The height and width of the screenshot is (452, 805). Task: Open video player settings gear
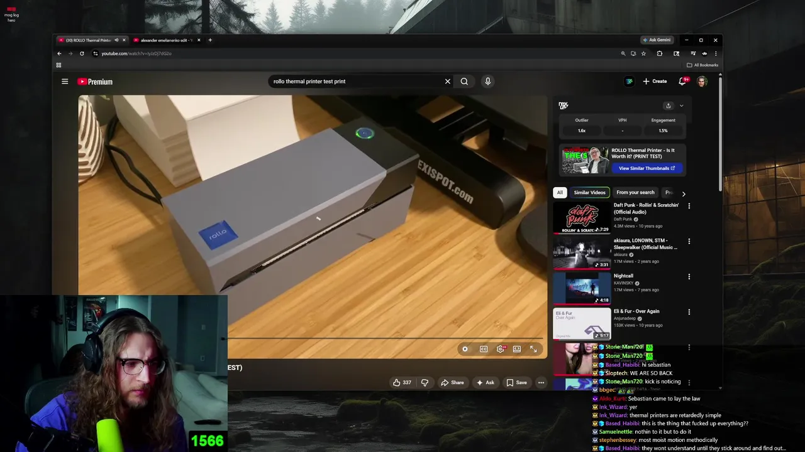pos(501,349)
